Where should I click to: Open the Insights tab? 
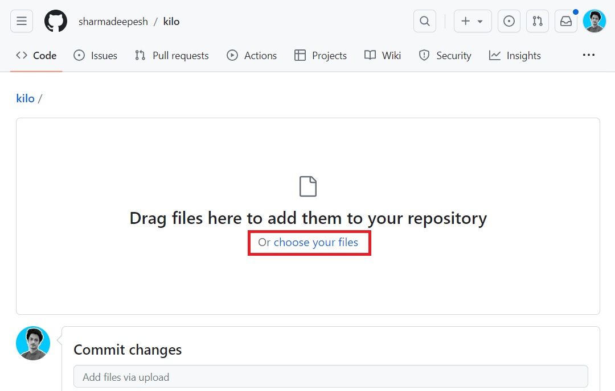click(514, 55)
